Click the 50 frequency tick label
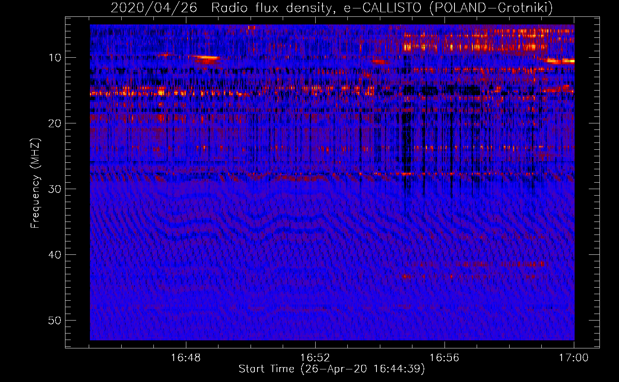This screenshot has width=619, height=382. [x=55, y=320]
